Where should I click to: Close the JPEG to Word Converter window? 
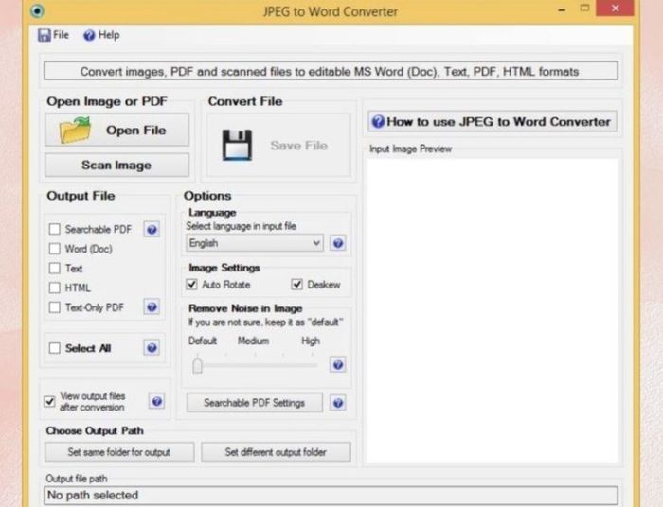pyautogui.click(x=616, y=8)
